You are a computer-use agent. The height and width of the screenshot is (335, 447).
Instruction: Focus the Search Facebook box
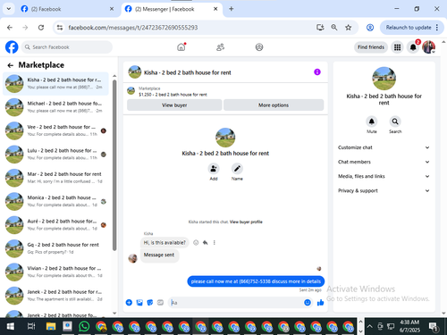[x=67, y=47]
